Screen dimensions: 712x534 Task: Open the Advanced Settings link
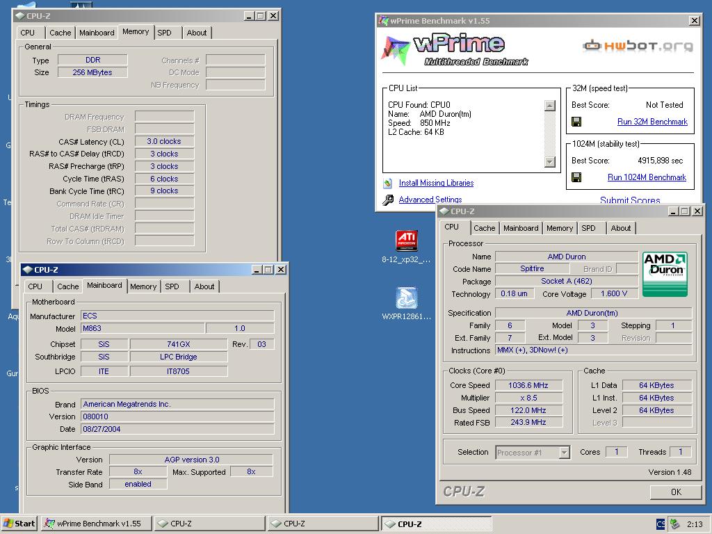click(430, 200)
